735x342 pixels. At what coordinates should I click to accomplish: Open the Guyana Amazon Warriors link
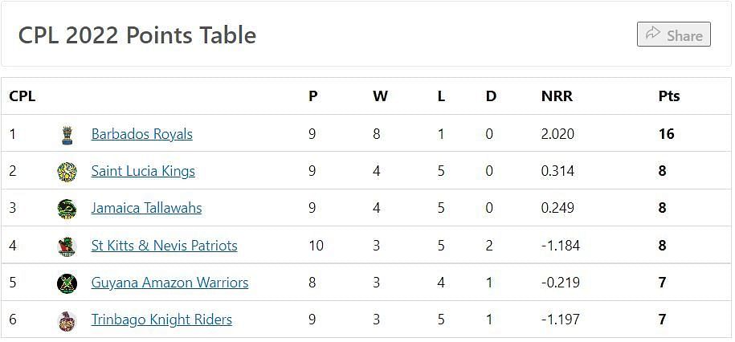169,283
